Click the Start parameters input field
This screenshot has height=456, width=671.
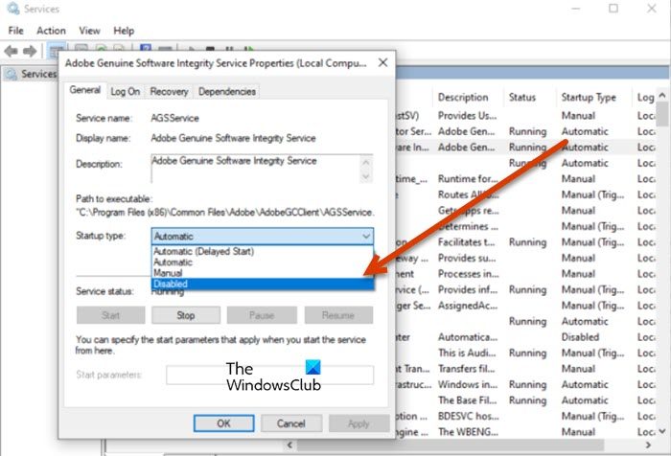pyautogui.click(x=269, y=376)
